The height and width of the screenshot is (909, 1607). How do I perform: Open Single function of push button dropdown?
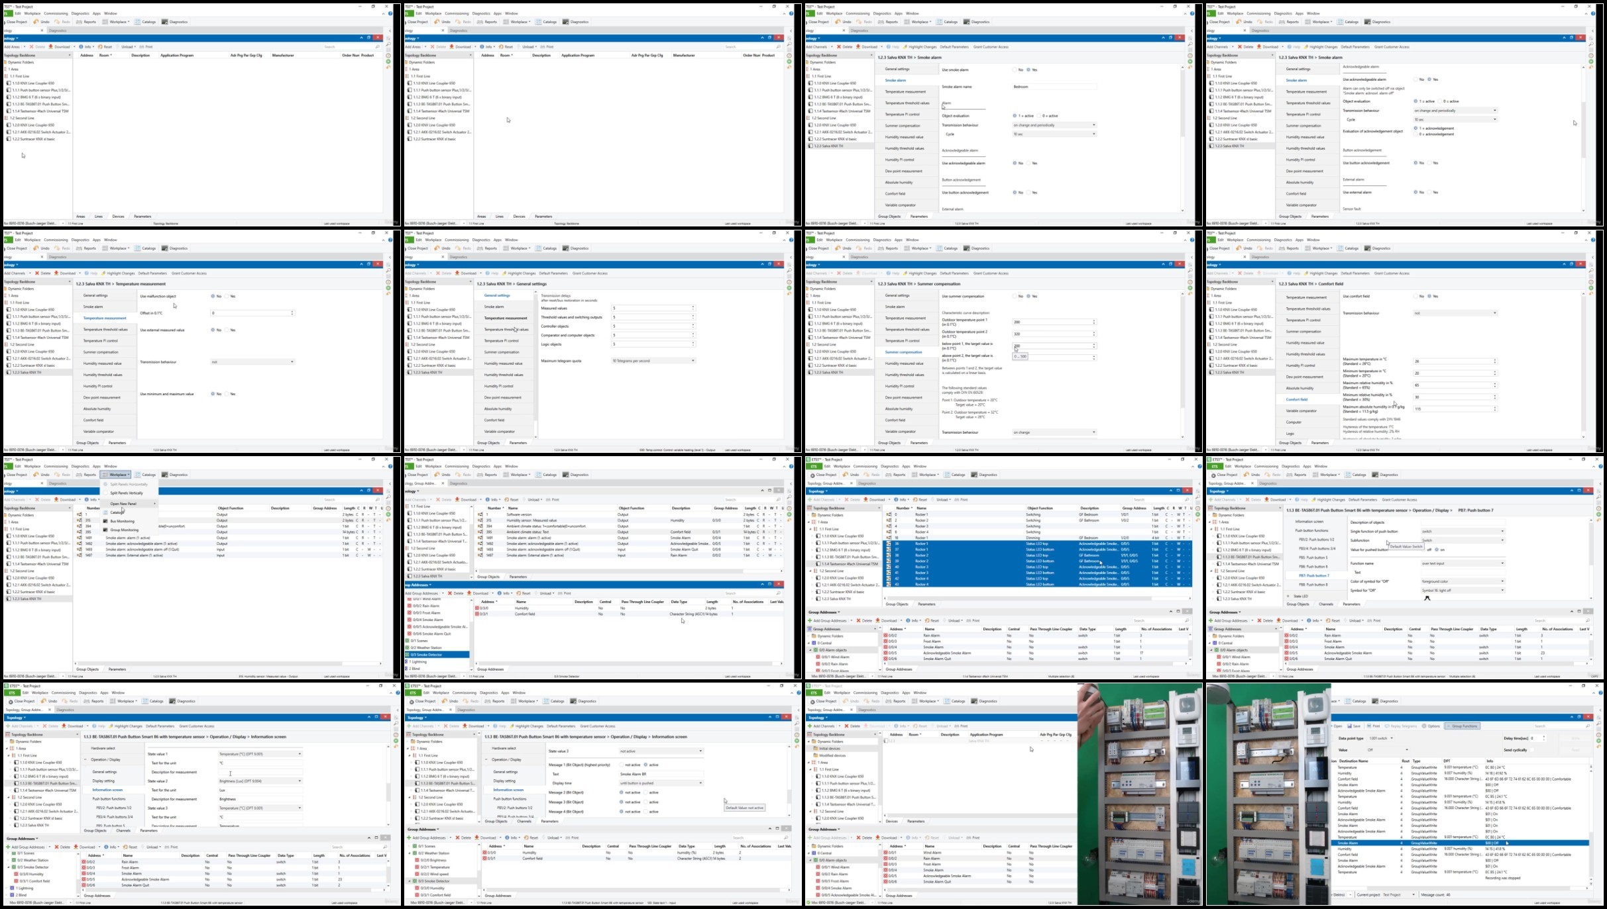click(1463, 531)
